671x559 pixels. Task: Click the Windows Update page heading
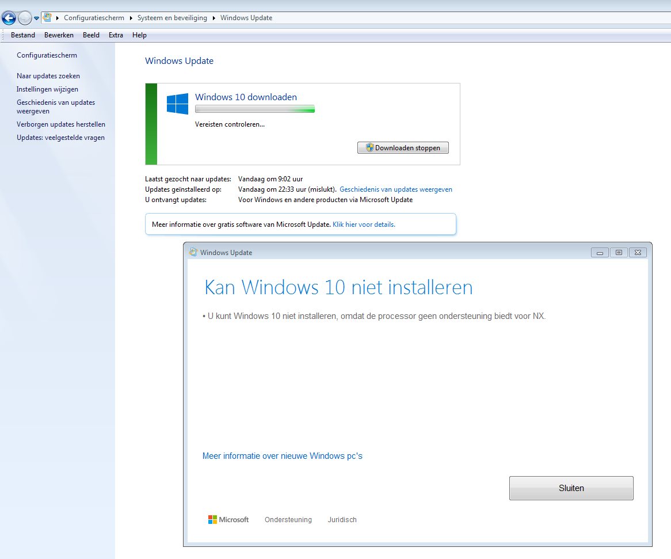tap(179, 61)
